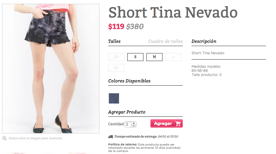Click the Agregar add-to-cart button
The width and height of the screenshot is (276, 154).
[x=167, y=123]
